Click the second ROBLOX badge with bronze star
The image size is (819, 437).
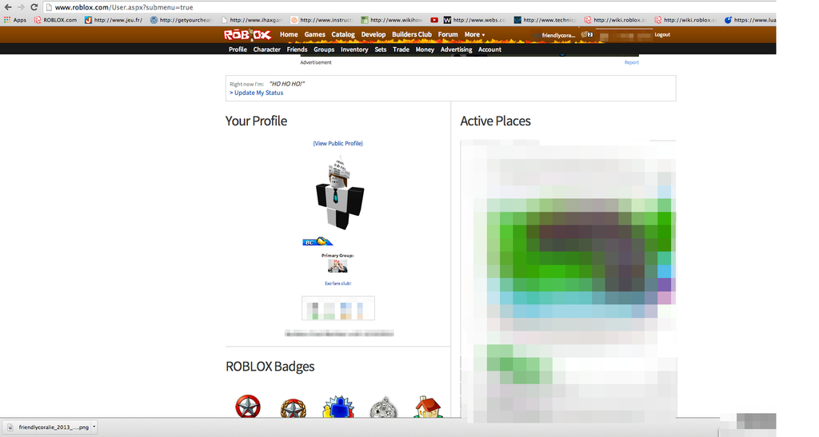[x=293, y=407]
